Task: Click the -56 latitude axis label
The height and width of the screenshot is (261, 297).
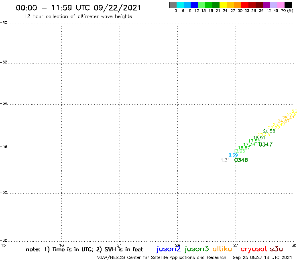Action: tap(4, 147)
